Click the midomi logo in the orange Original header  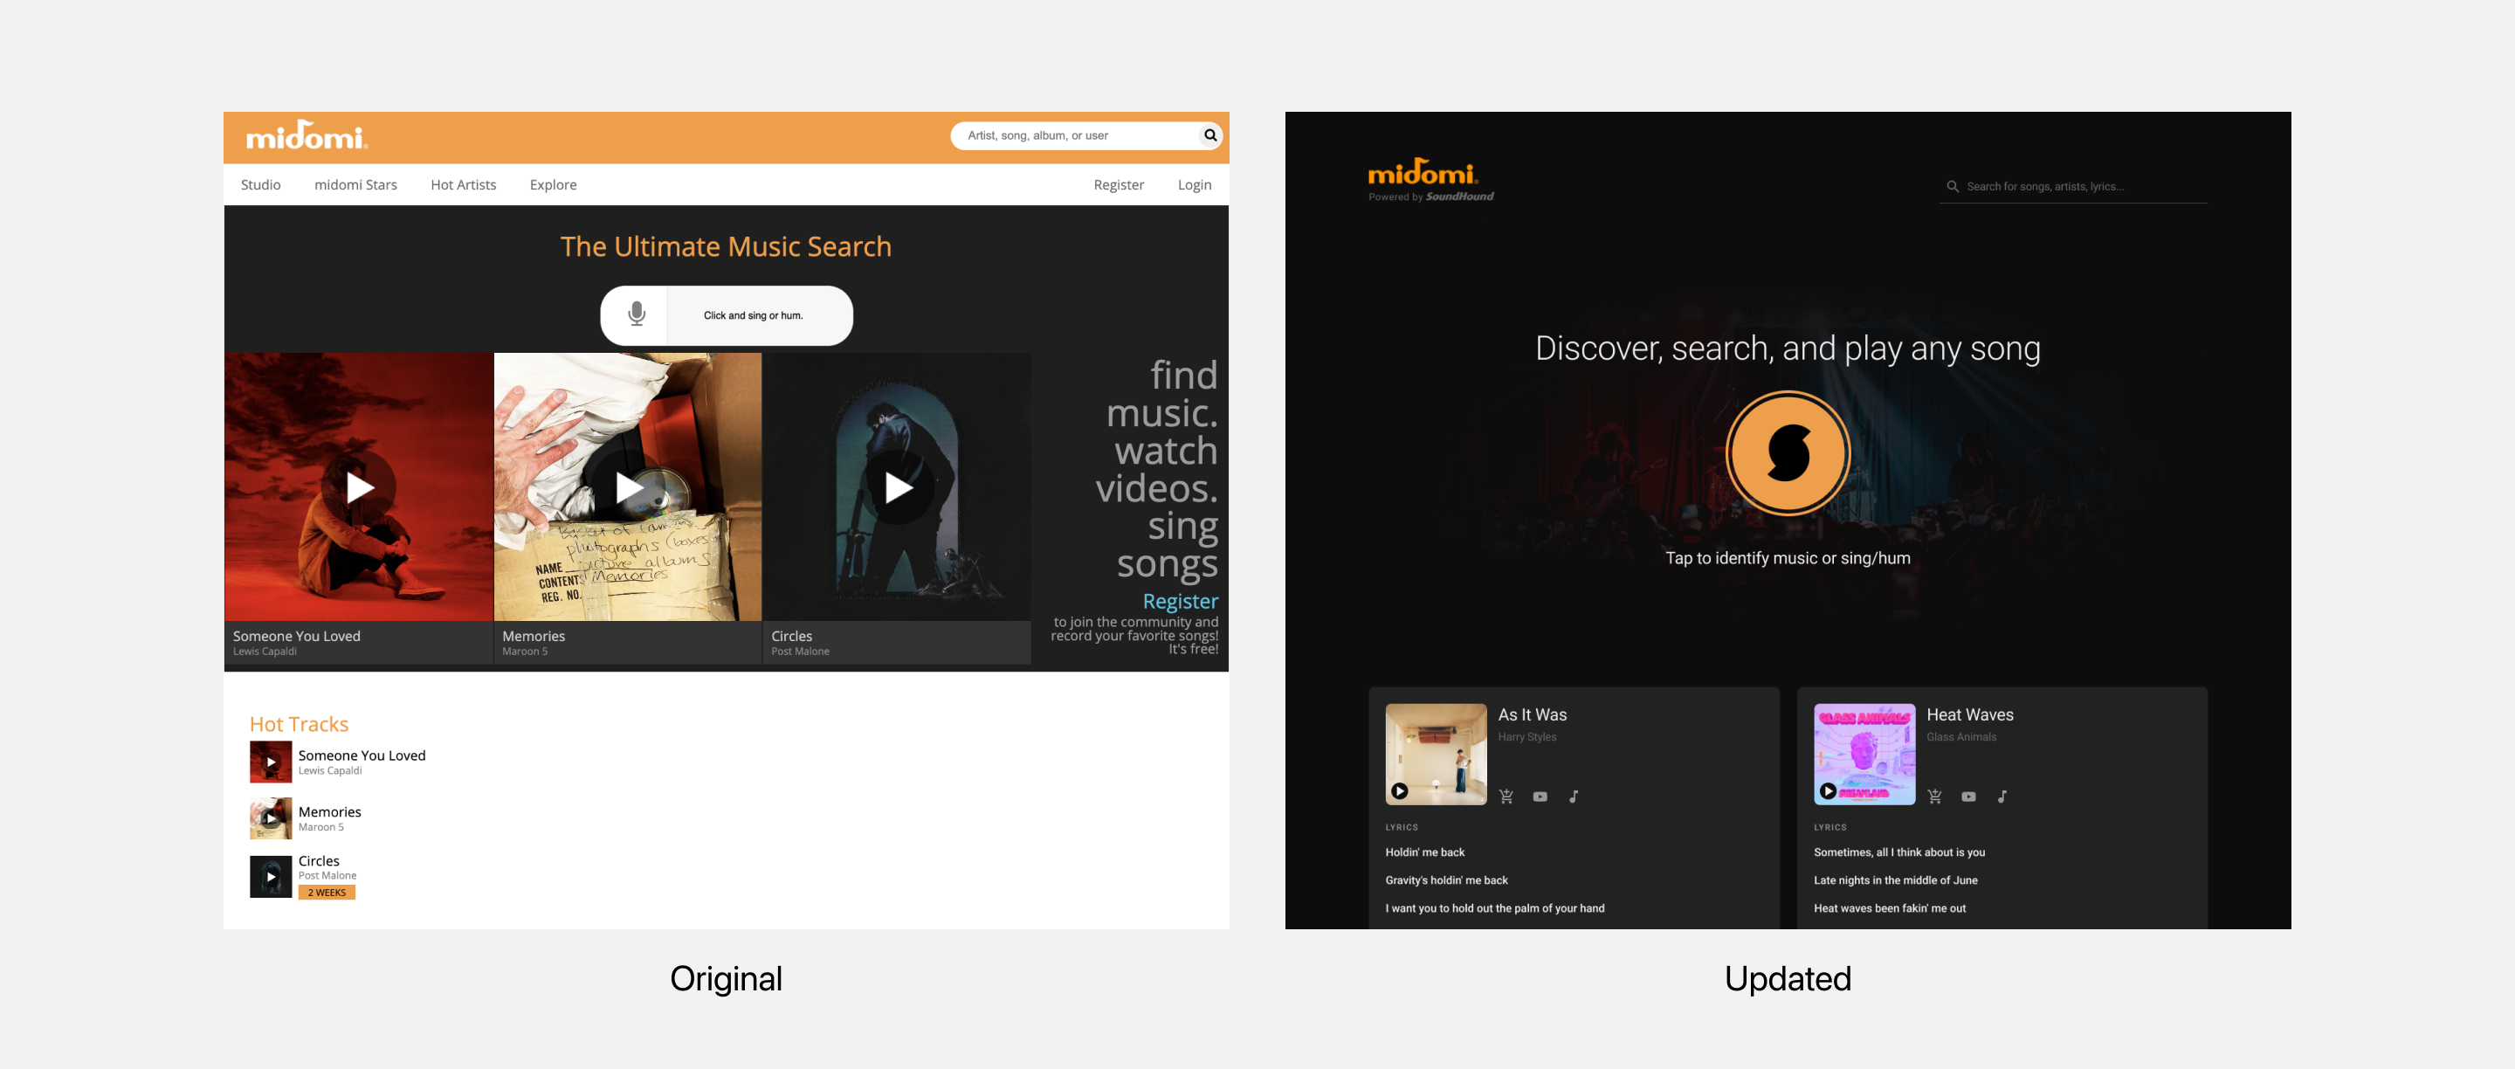307,134
